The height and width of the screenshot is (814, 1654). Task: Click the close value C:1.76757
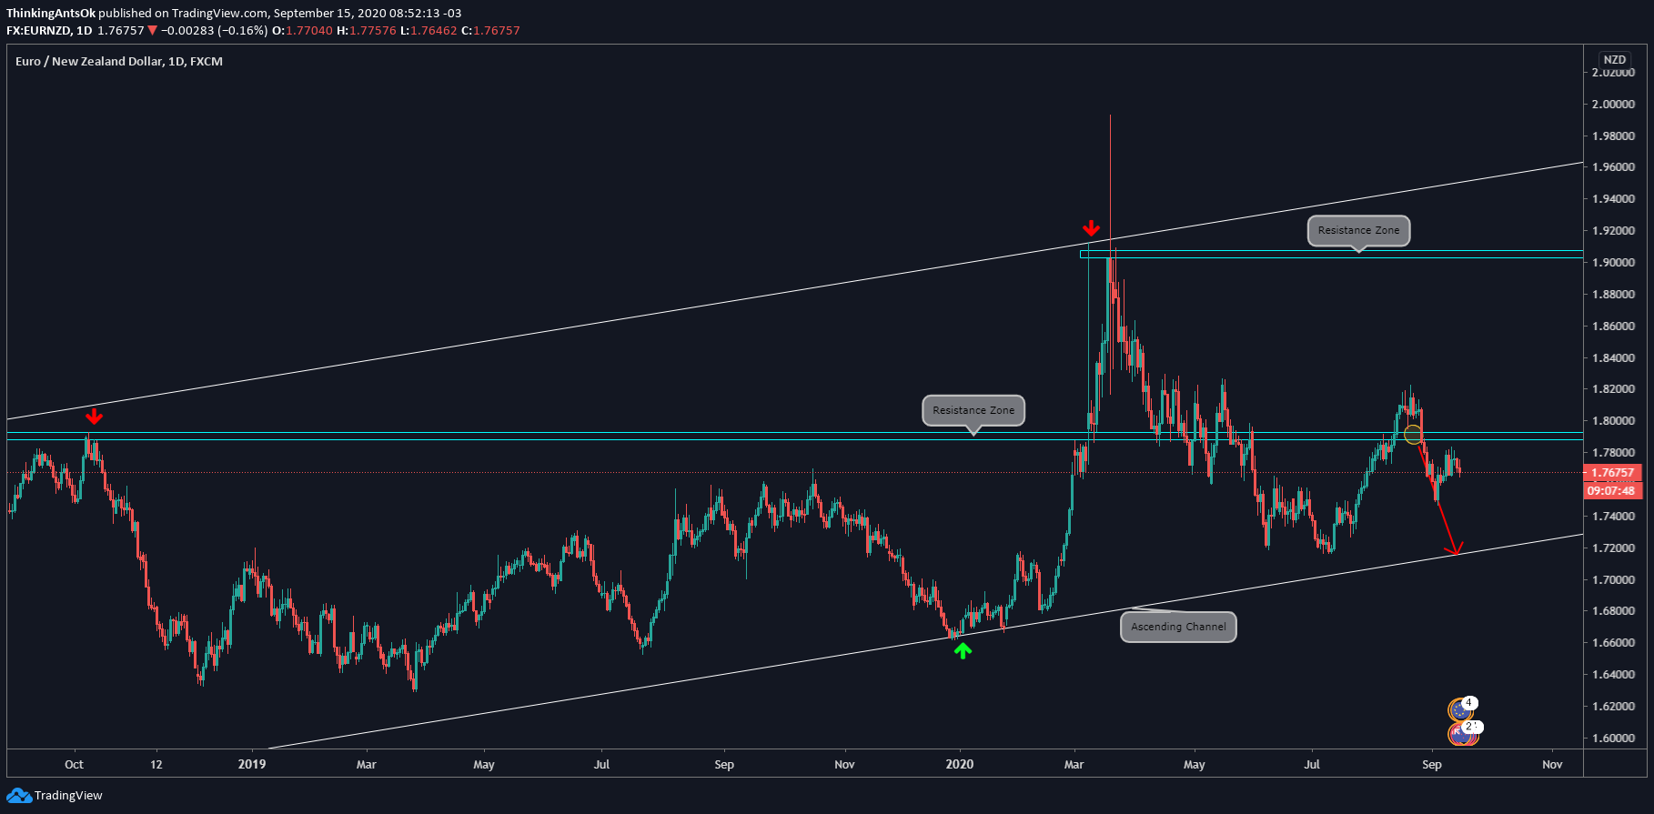[490, 31]
